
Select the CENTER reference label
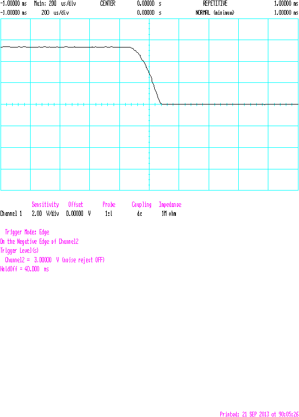(x=108, y=4)
